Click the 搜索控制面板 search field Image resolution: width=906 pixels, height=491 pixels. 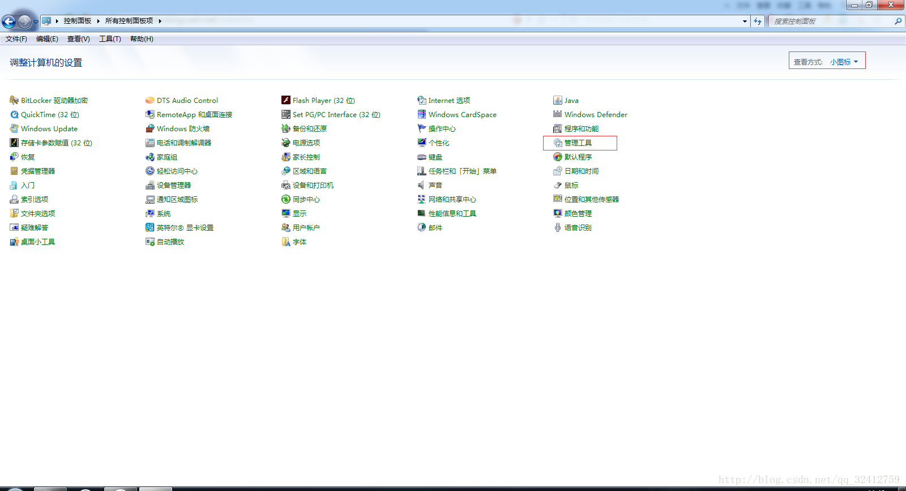[x=831, y=21]
